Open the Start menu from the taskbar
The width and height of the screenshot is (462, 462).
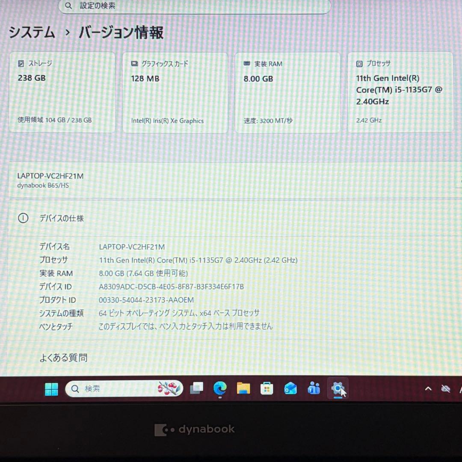[51, 388]
